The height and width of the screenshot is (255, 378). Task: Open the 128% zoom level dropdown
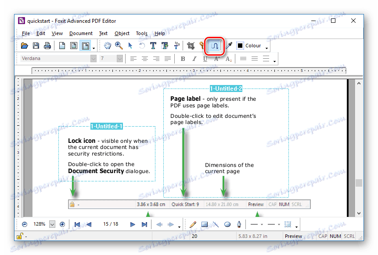click(x=52, y=224)
